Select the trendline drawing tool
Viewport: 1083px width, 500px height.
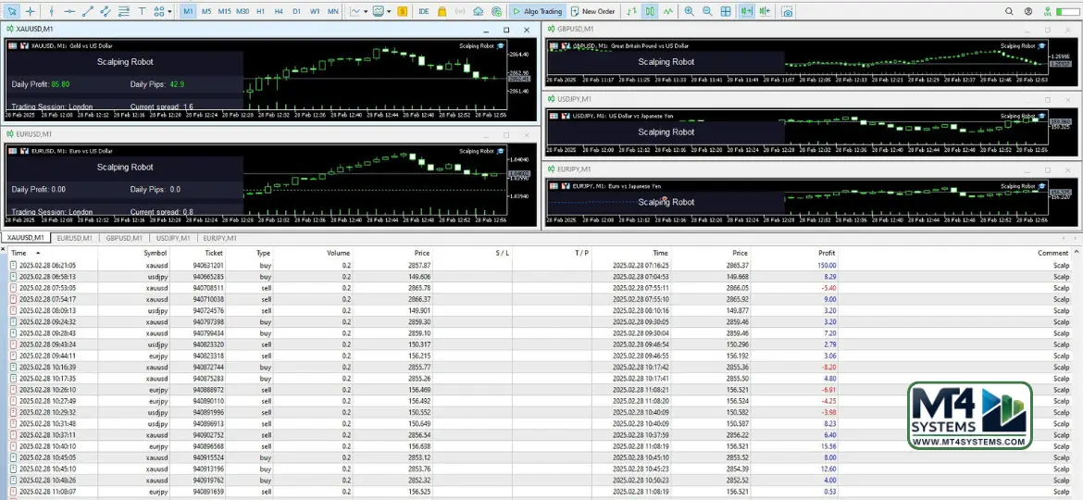tap(88, 11)
